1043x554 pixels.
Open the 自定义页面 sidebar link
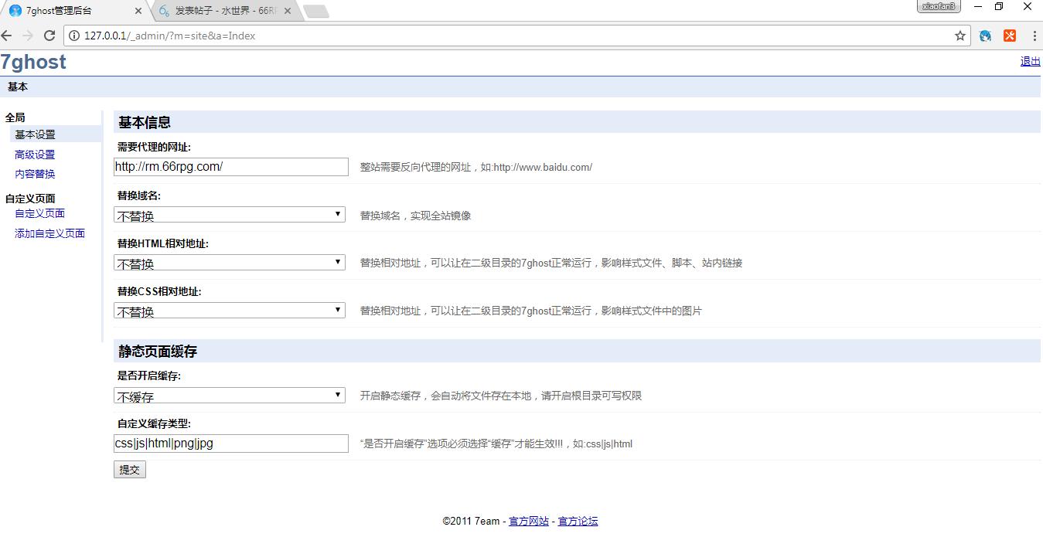pos(40,213)
